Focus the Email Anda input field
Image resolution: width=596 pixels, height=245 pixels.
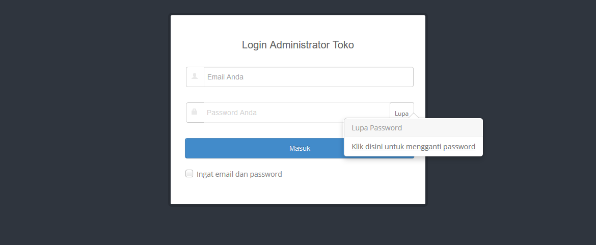pyautogui.click(x=309, y=77)
